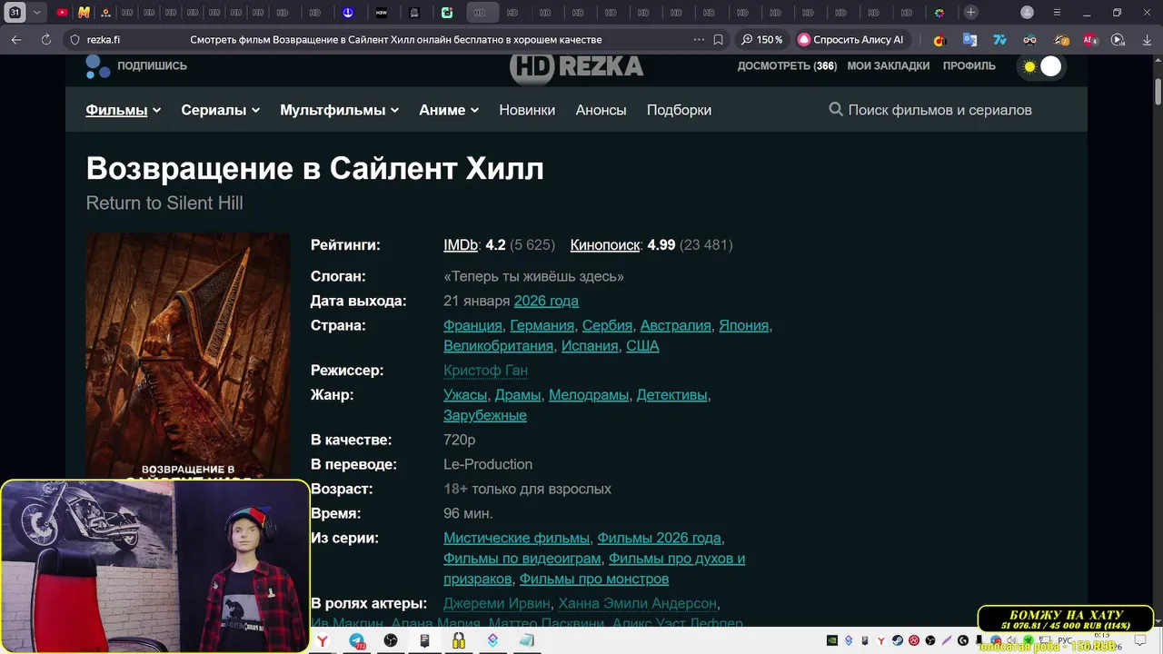Open OBS Studio from the taskbar
The height and width of the screenshot is (654, 1163).
pos(391,640)
